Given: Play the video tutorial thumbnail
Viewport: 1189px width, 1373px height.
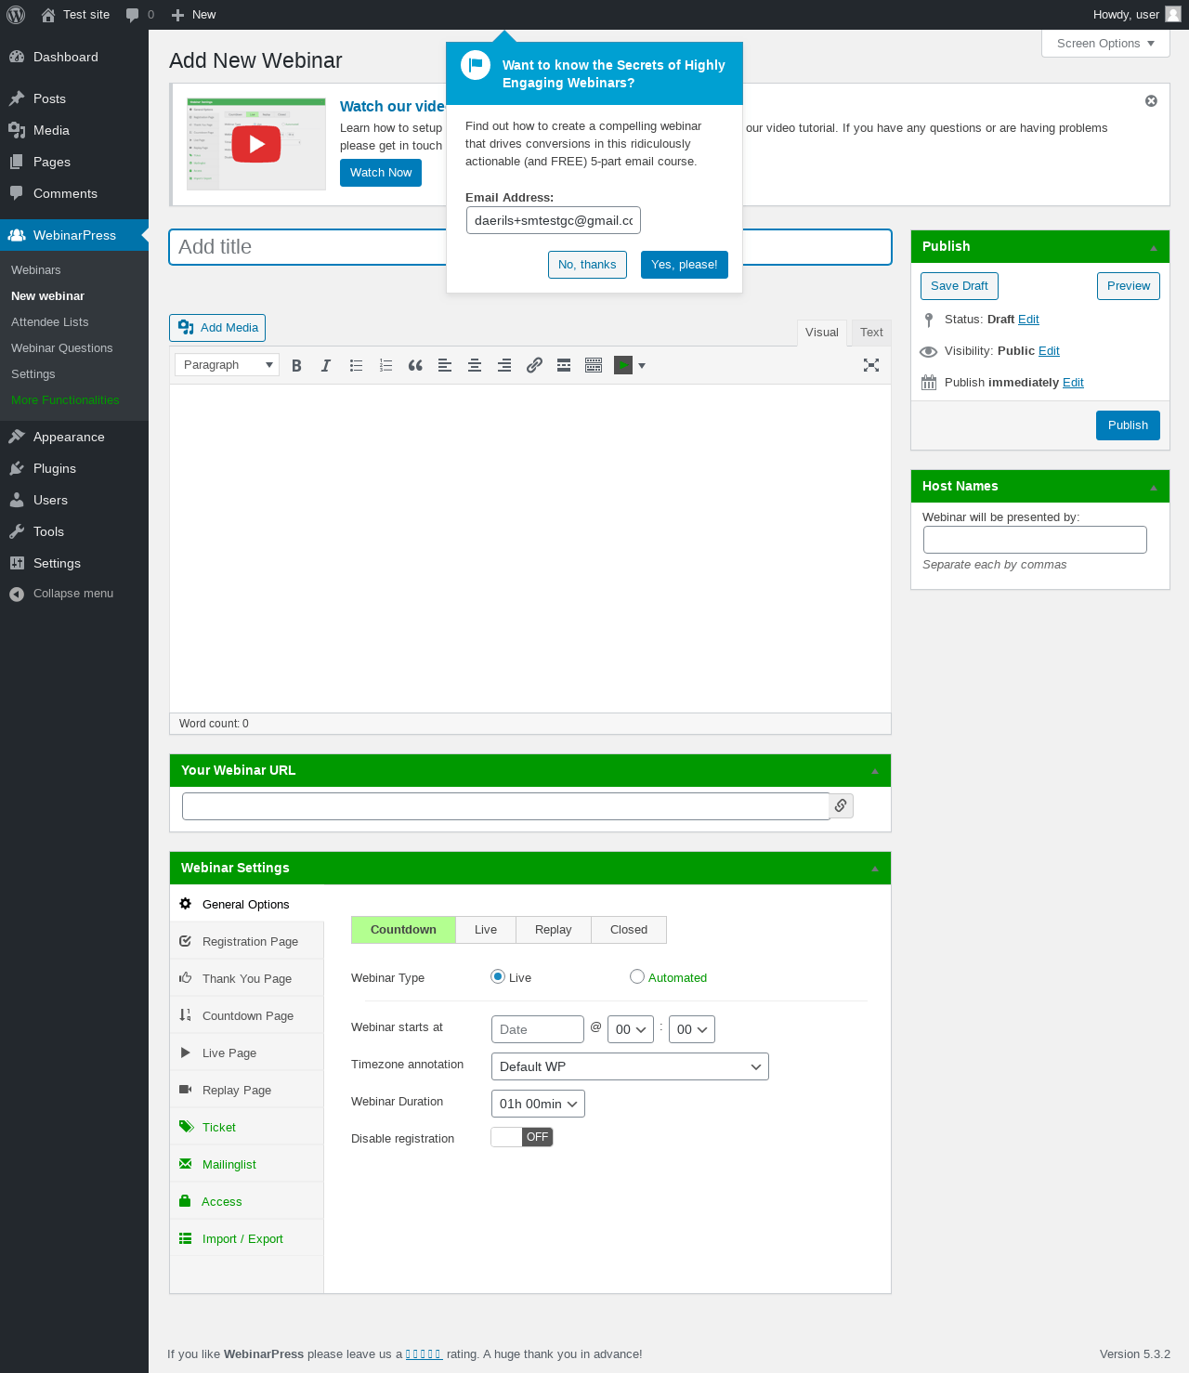Looking at the screenshot, I should click(x=256, y=144).
